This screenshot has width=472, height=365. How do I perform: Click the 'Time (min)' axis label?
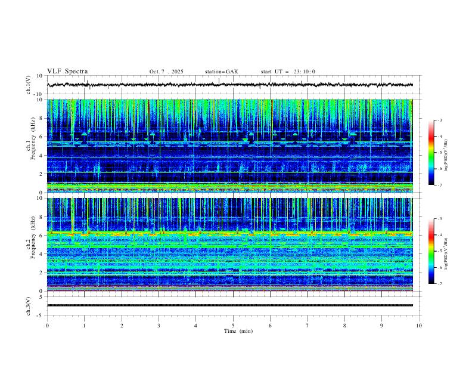tap(238, 331)
